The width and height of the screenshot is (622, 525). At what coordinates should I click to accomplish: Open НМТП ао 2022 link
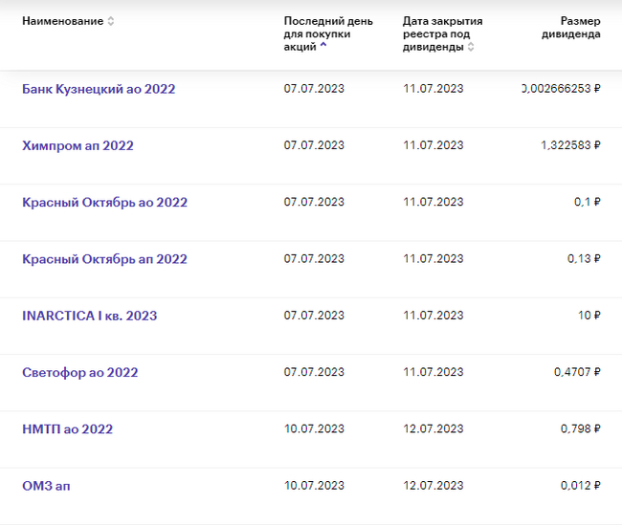67,429
